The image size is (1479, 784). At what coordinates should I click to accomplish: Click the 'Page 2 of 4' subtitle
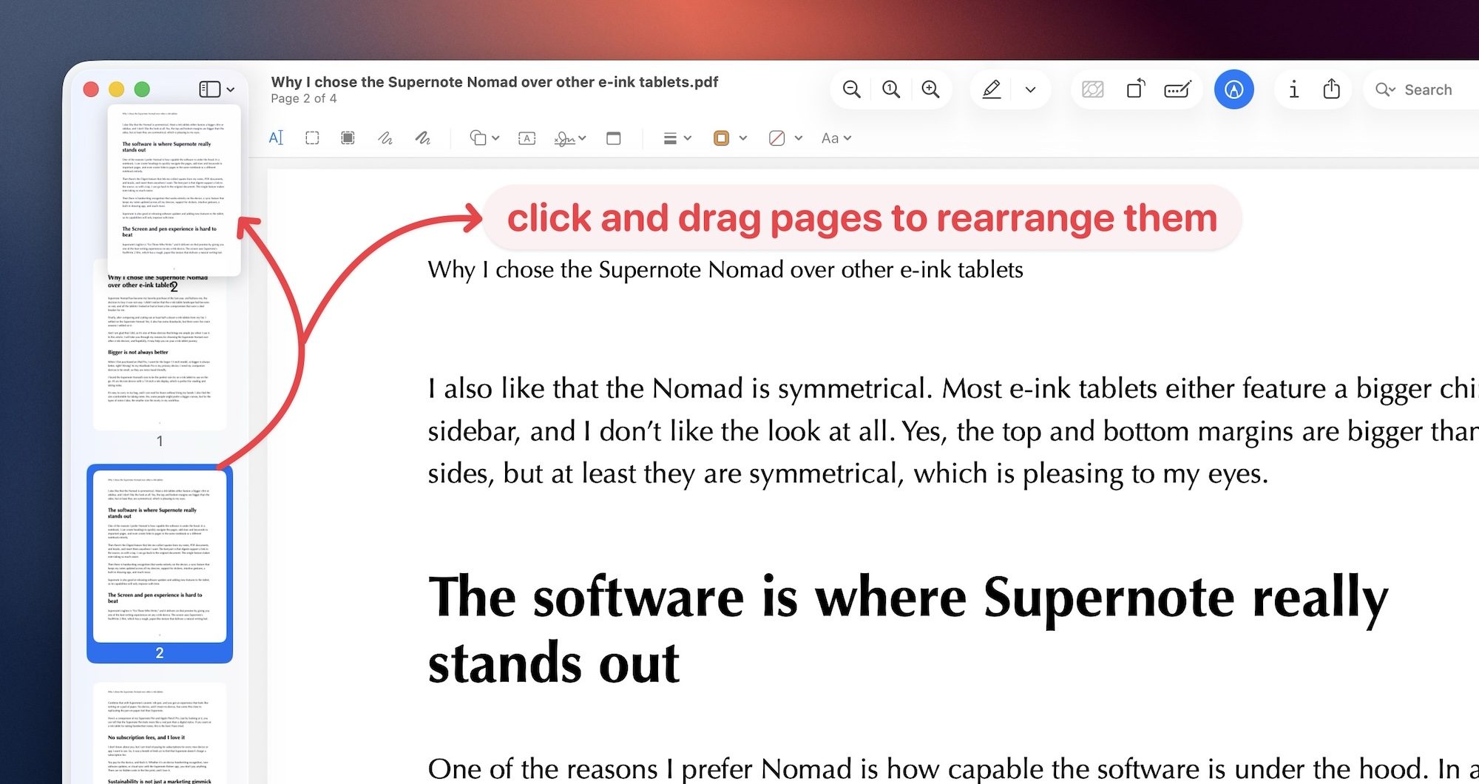tap(303, 98)
